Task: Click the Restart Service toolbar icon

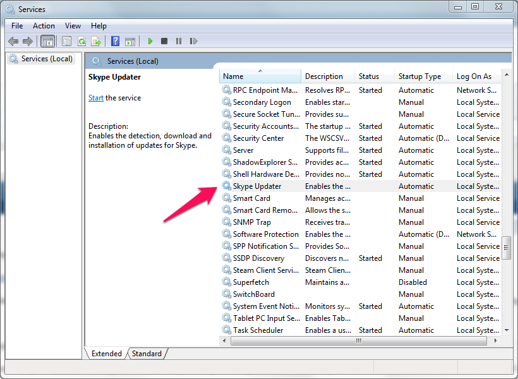Action: [x=193, y=41]
